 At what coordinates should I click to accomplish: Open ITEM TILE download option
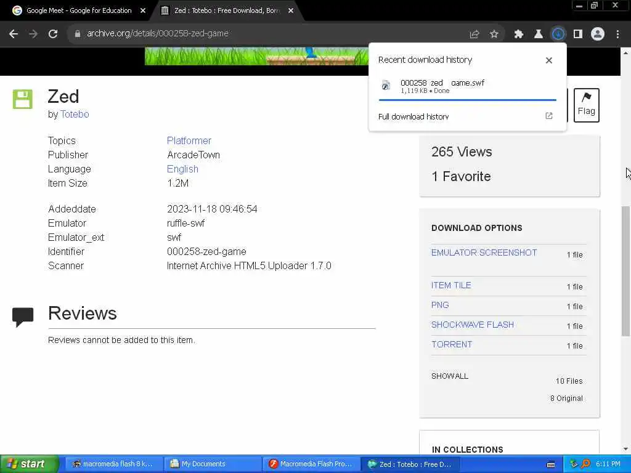pos(451,286)
